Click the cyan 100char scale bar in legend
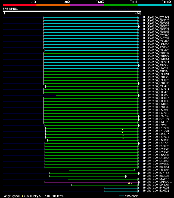 pyautogui.click(x=122, y=196)
